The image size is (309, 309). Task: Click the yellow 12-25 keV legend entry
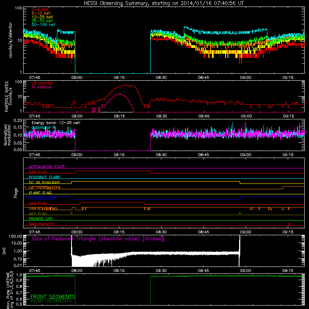tap(42, 17)
